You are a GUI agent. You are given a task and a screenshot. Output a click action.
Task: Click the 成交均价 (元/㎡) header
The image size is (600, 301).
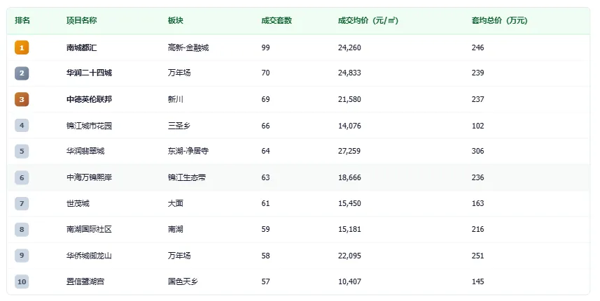(x=368, y=20)
